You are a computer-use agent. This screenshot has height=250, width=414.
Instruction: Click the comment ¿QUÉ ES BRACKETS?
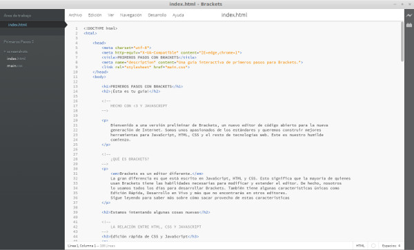click(130, 159)
